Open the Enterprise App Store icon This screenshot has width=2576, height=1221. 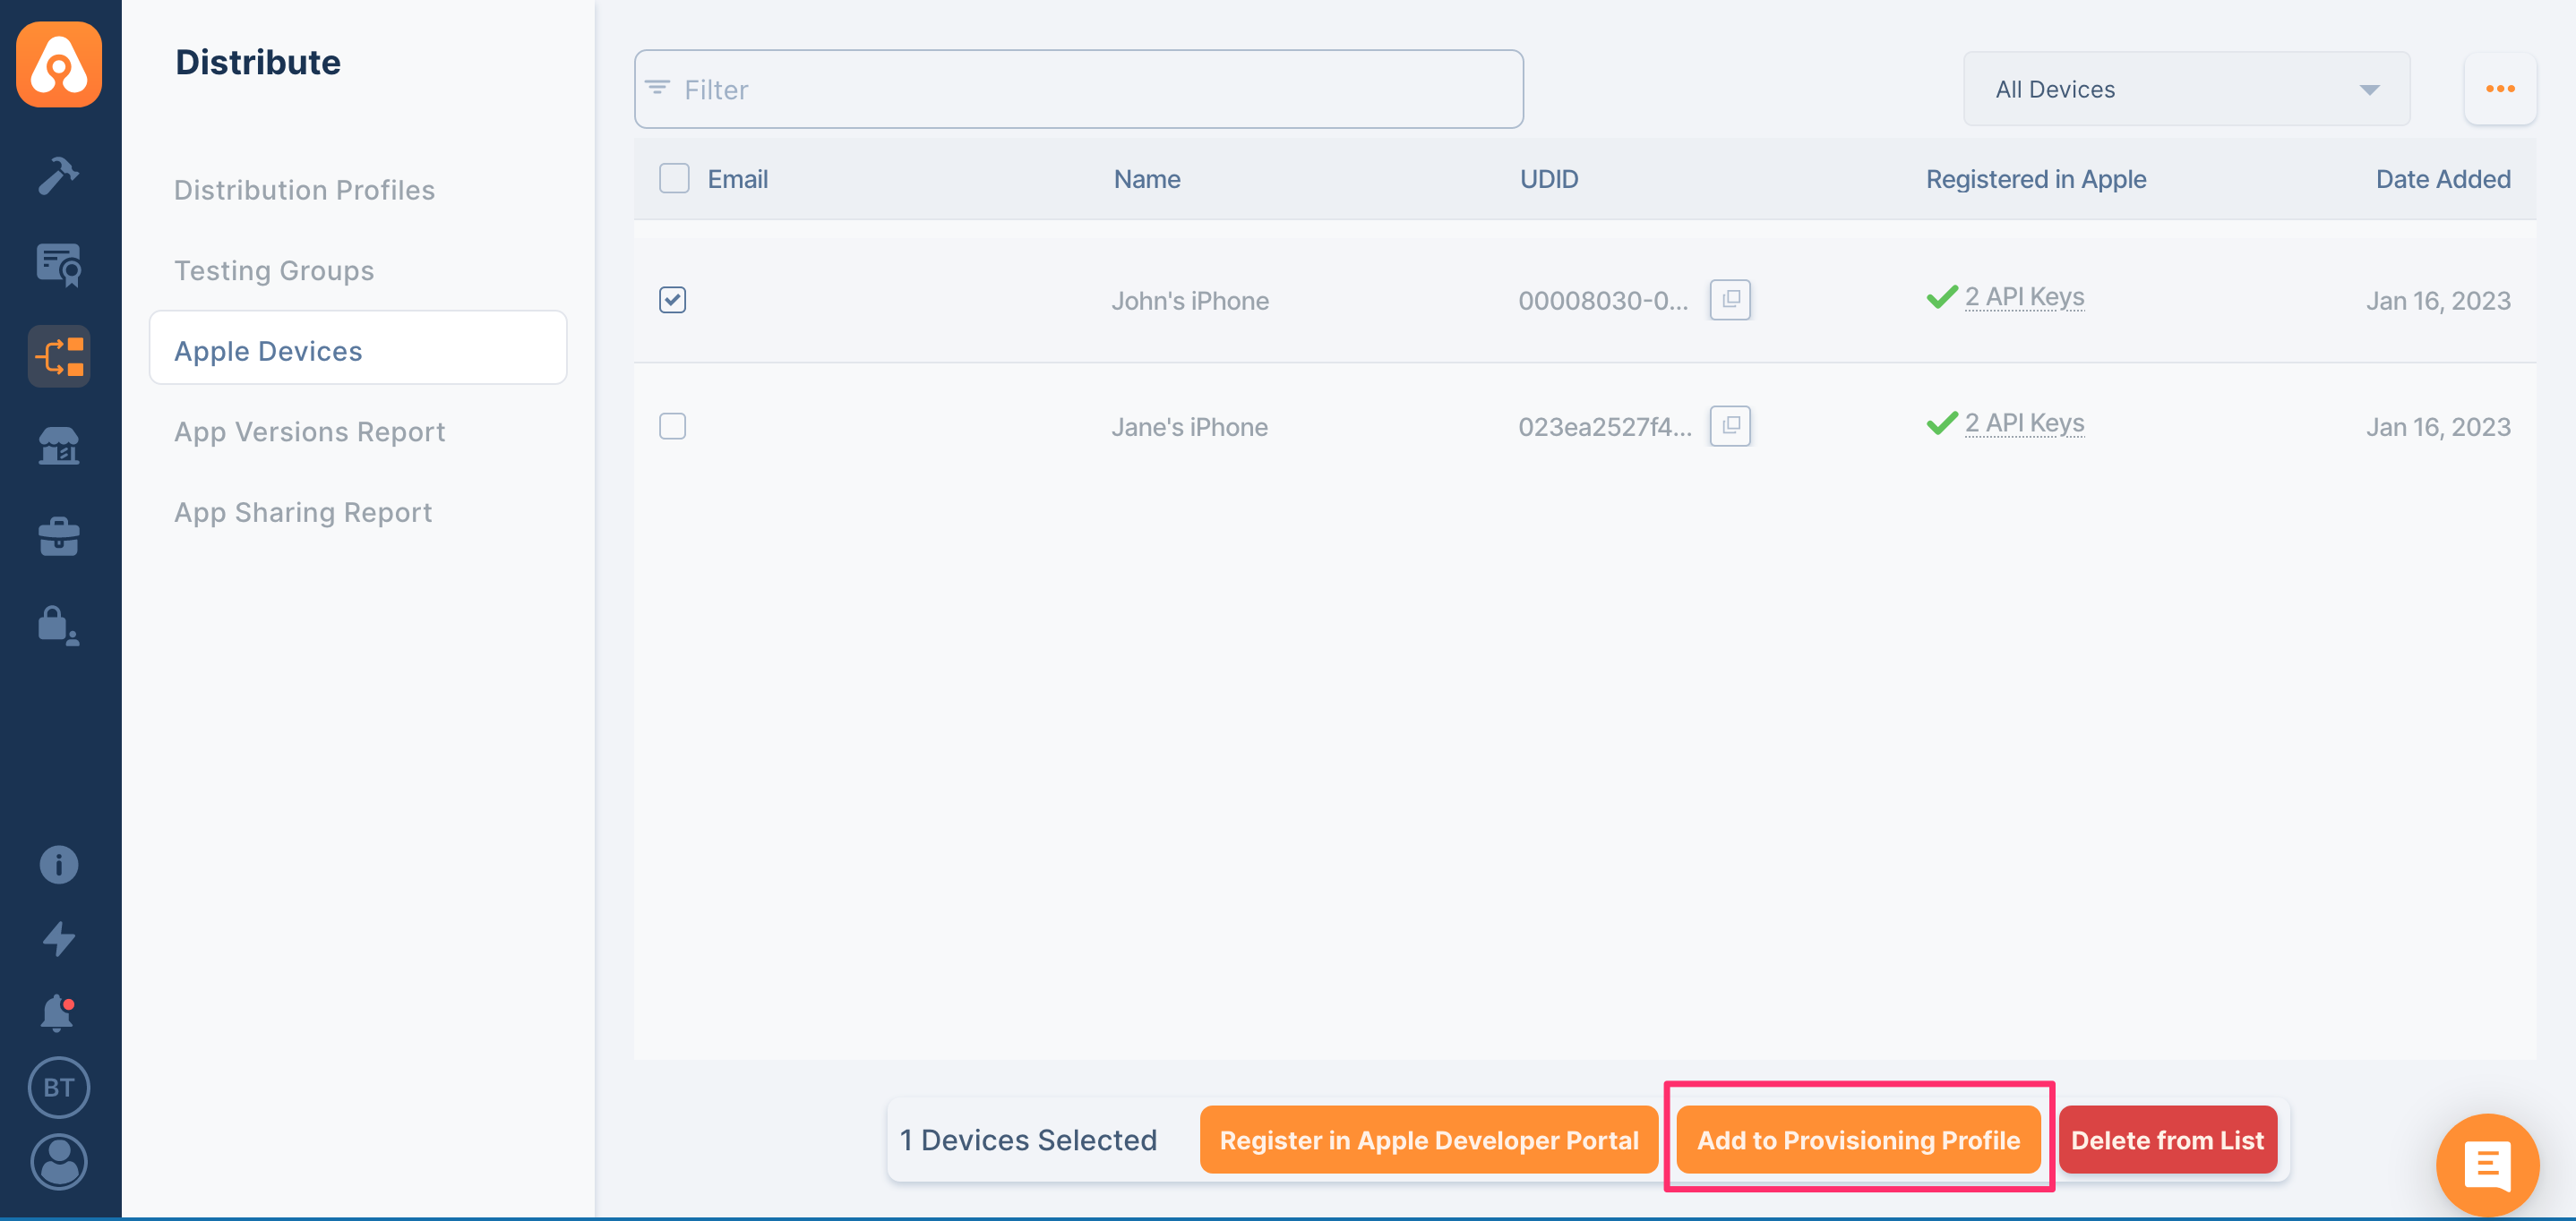click(x=59, y=446)
